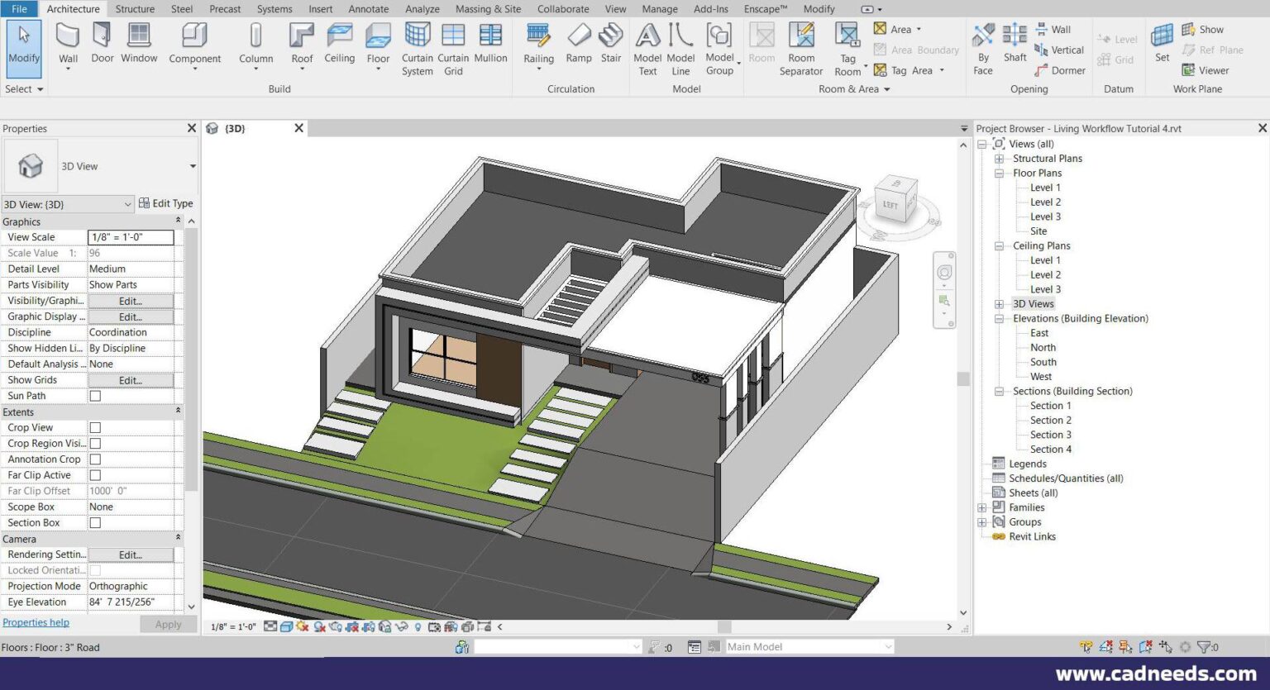Select the Roof tool
The width and height of the screenshot is (1270, 690).
(302, 43)
